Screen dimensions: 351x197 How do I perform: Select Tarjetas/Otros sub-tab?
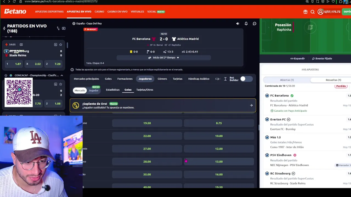145,90
